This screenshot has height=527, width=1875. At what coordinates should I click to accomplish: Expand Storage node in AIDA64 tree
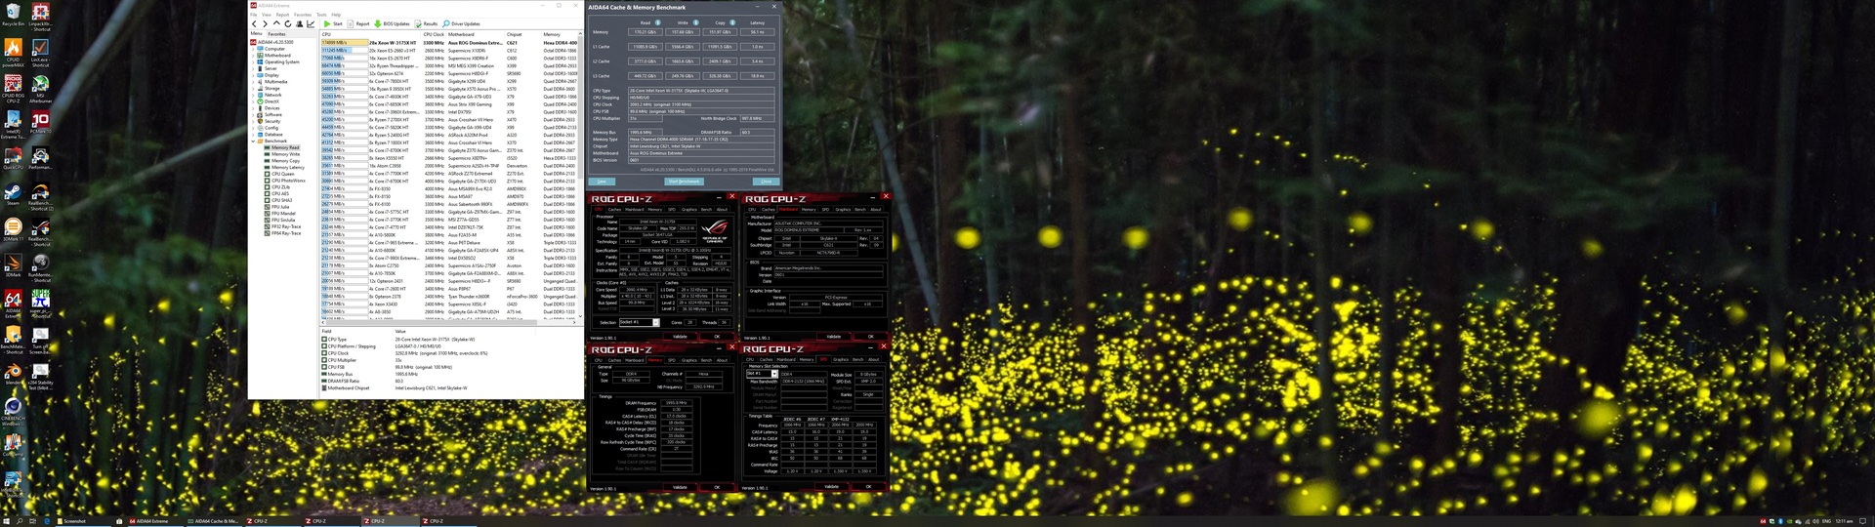coord(255,89)
